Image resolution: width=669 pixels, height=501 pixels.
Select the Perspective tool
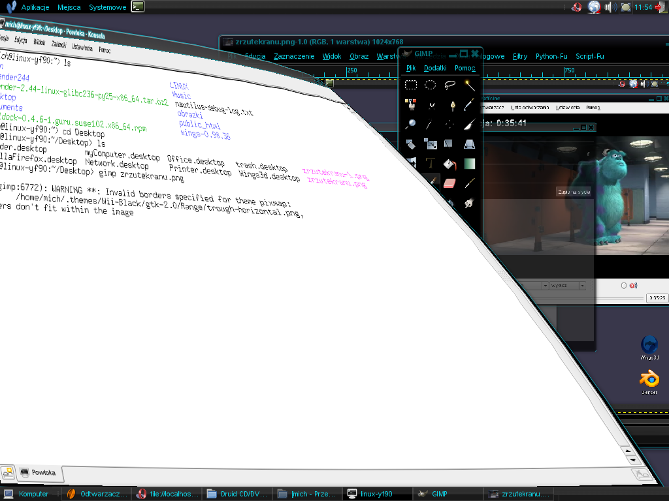pyautogui.click(x=469, y=144)
